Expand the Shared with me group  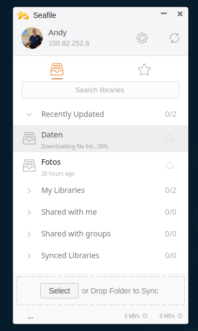coord(29,213)
